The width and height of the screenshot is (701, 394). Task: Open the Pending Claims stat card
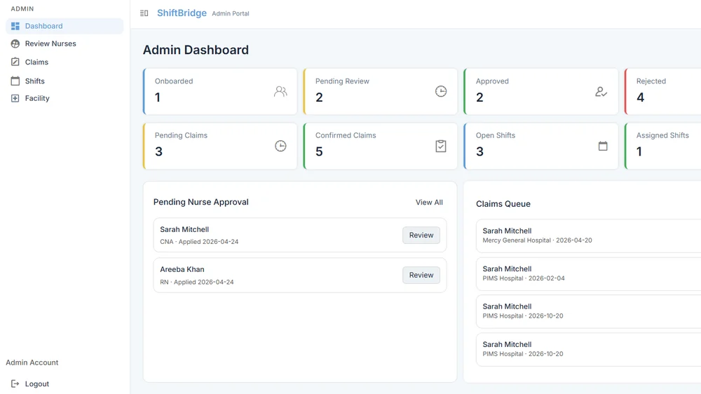coord(220,146)
